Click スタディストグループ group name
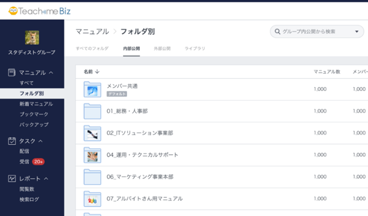 pos(32,53)
